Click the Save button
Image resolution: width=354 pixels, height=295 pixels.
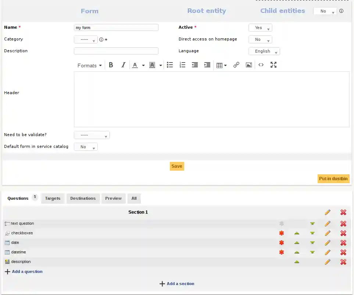click(177, 166)
